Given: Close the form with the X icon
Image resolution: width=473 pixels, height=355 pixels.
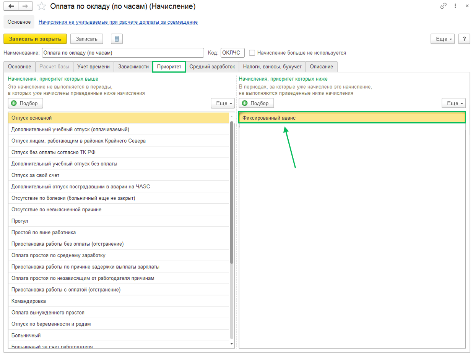Looking at the screenshot, I should 467,6.
